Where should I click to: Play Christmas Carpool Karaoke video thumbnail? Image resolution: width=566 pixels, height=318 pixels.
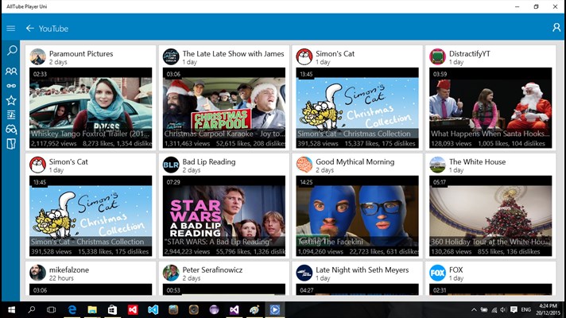tap(224, 107)
